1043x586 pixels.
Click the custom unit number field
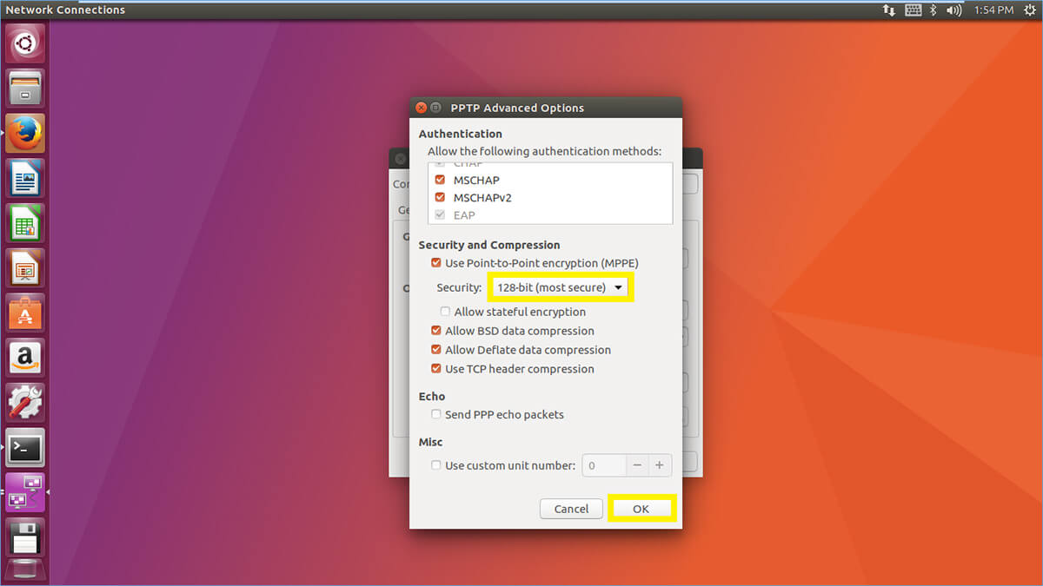tap(604, 465)
